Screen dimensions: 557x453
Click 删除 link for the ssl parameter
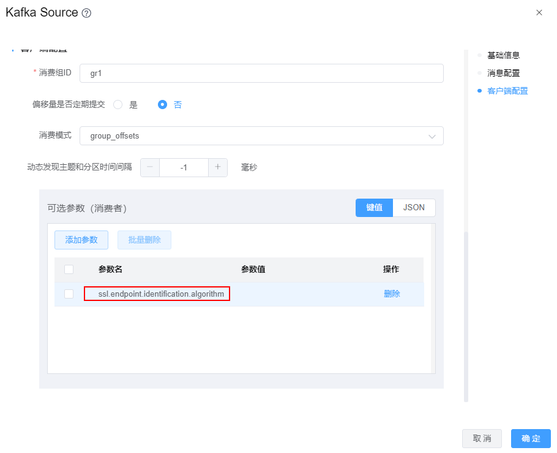[x=392, y=294]
